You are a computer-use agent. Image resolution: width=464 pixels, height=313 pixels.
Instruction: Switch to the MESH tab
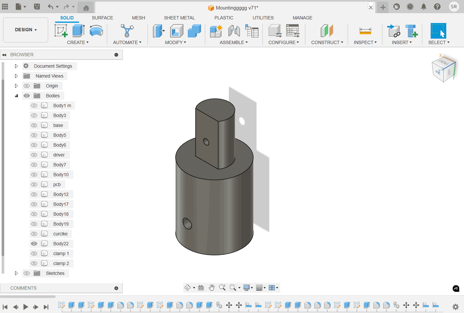click(x=138, y=18)
